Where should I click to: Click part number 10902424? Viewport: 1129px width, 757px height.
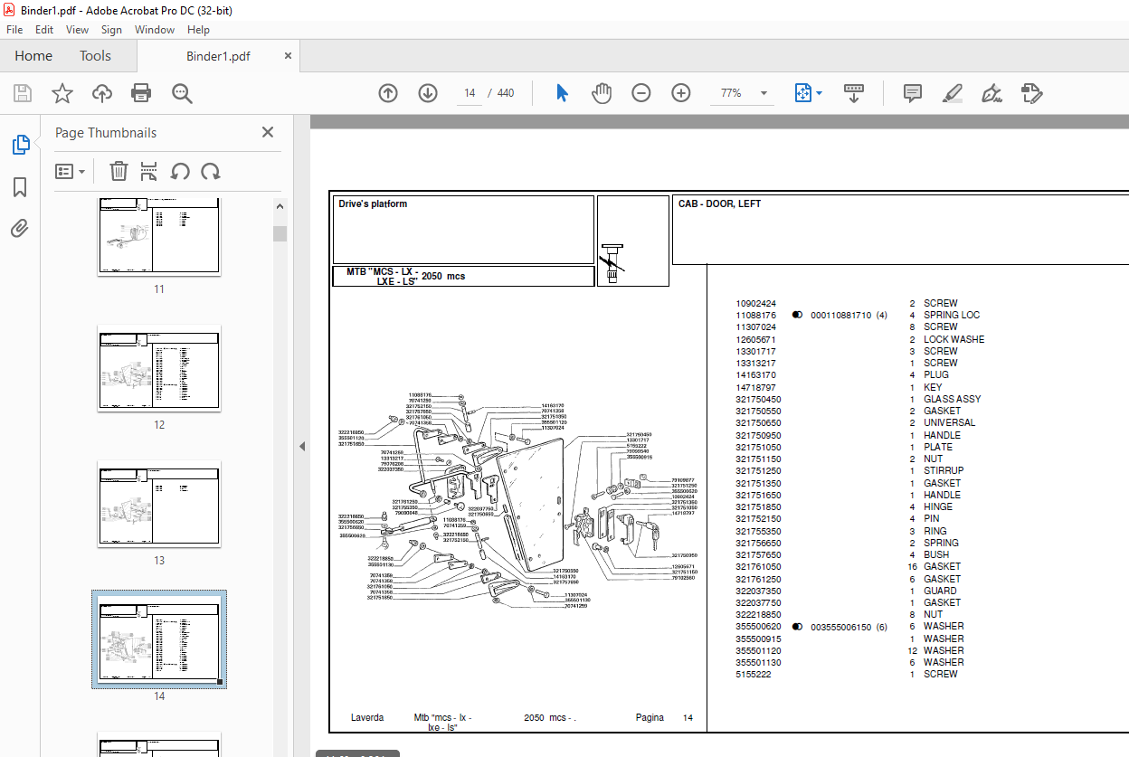tap(756, 304)
